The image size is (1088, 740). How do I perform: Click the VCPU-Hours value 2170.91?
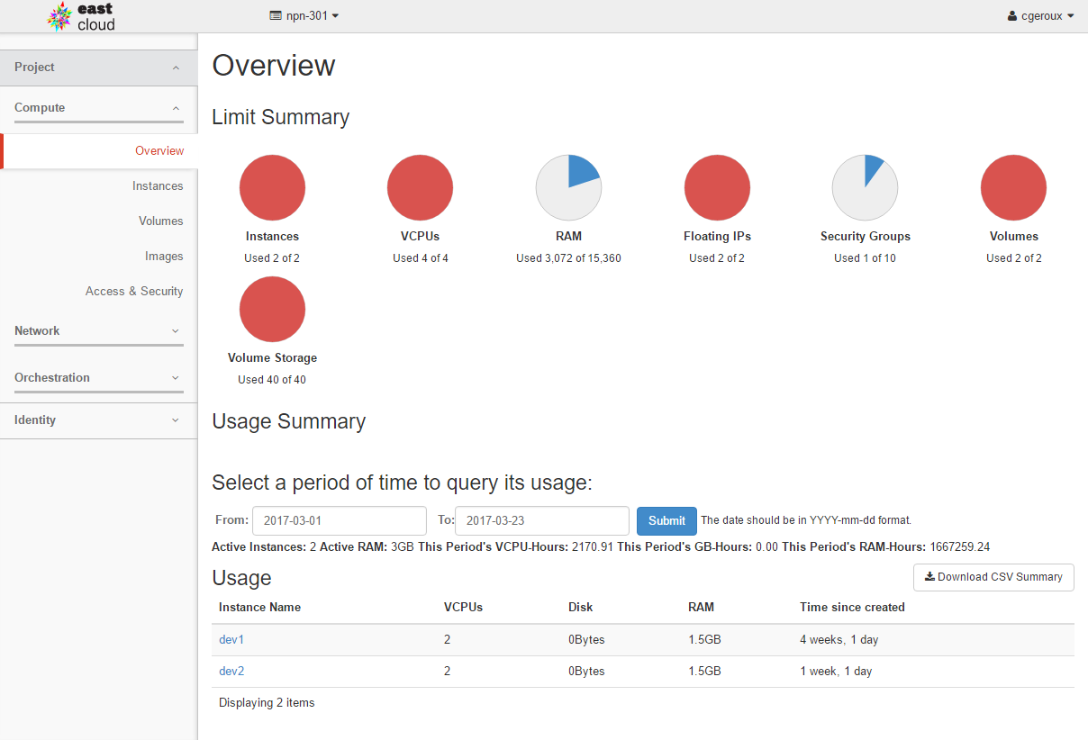tap(593, 547)
